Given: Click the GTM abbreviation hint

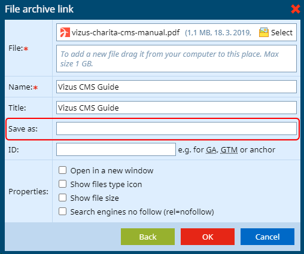Looking at the screenshot, I should tap(229, 150).
